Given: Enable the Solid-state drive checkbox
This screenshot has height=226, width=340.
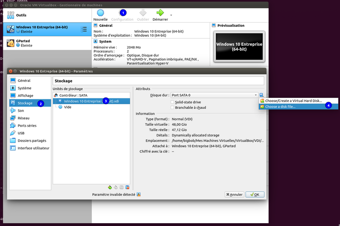Looking at the screenshot, I should (x=173, y=102).
